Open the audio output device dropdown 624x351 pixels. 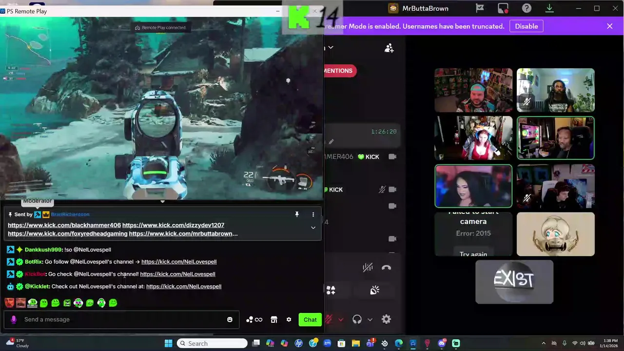[x=370, y=320]
